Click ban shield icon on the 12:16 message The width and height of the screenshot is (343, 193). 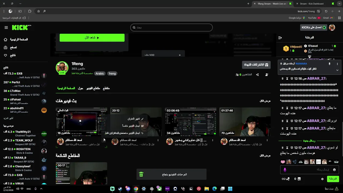tap(292, 79)
